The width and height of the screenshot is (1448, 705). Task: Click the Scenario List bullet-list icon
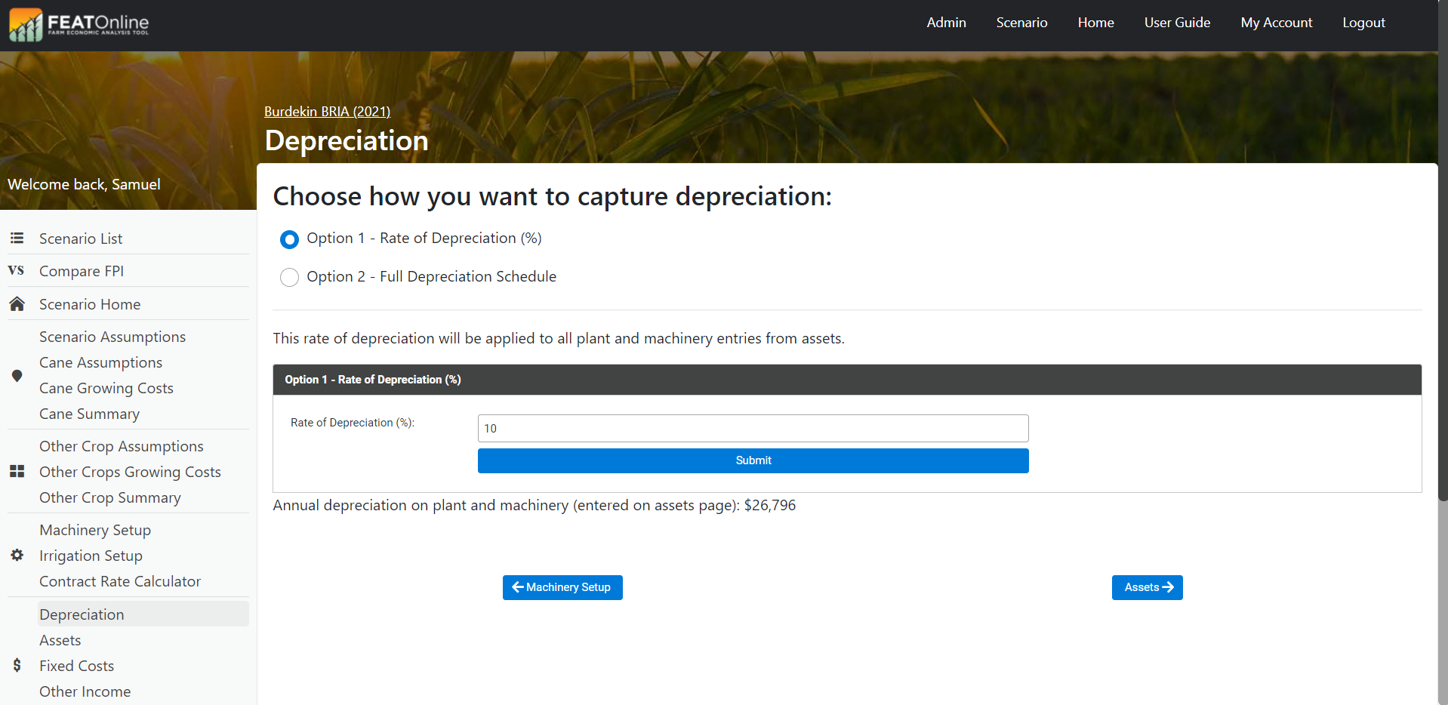click(x=17, y=239)
